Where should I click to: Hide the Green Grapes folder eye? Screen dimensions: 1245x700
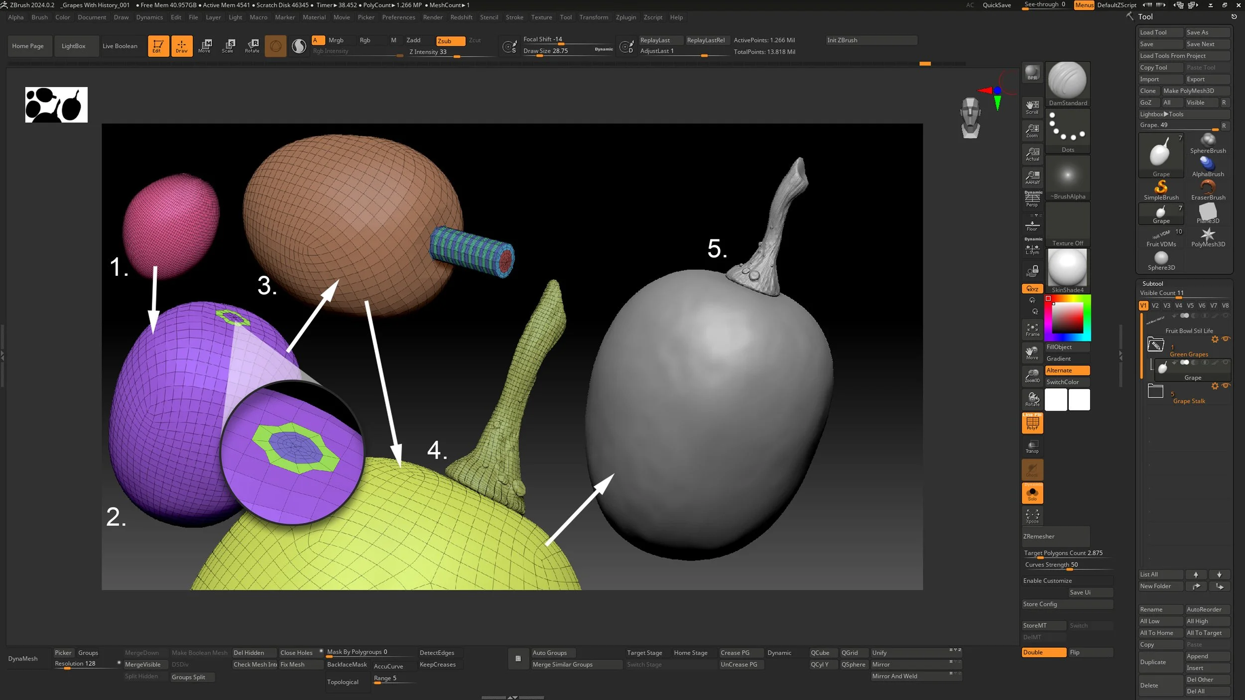1226,339
